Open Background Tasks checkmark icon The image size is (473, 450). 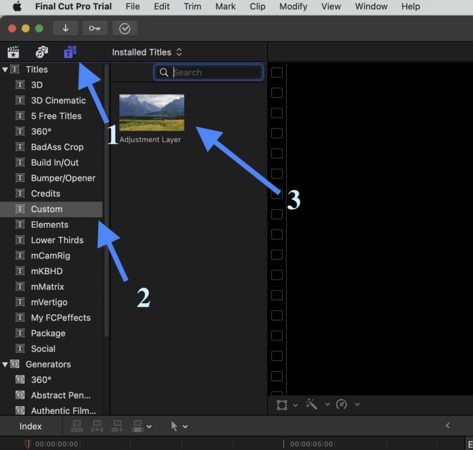pyautogui.click(x=125, y=28)
